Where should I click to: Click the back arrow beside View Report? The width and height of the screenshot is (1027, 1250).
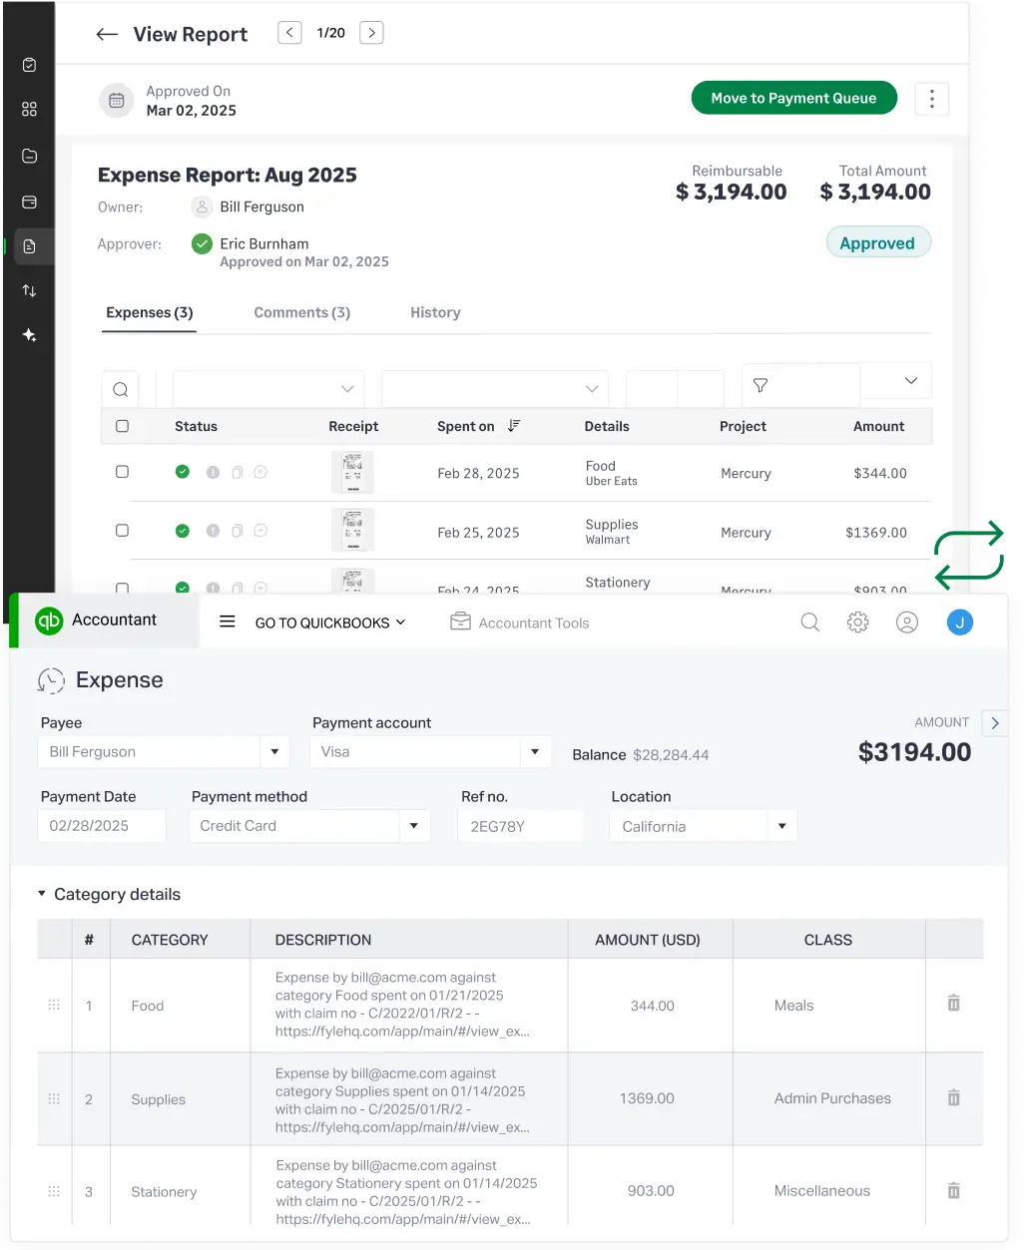107,35
